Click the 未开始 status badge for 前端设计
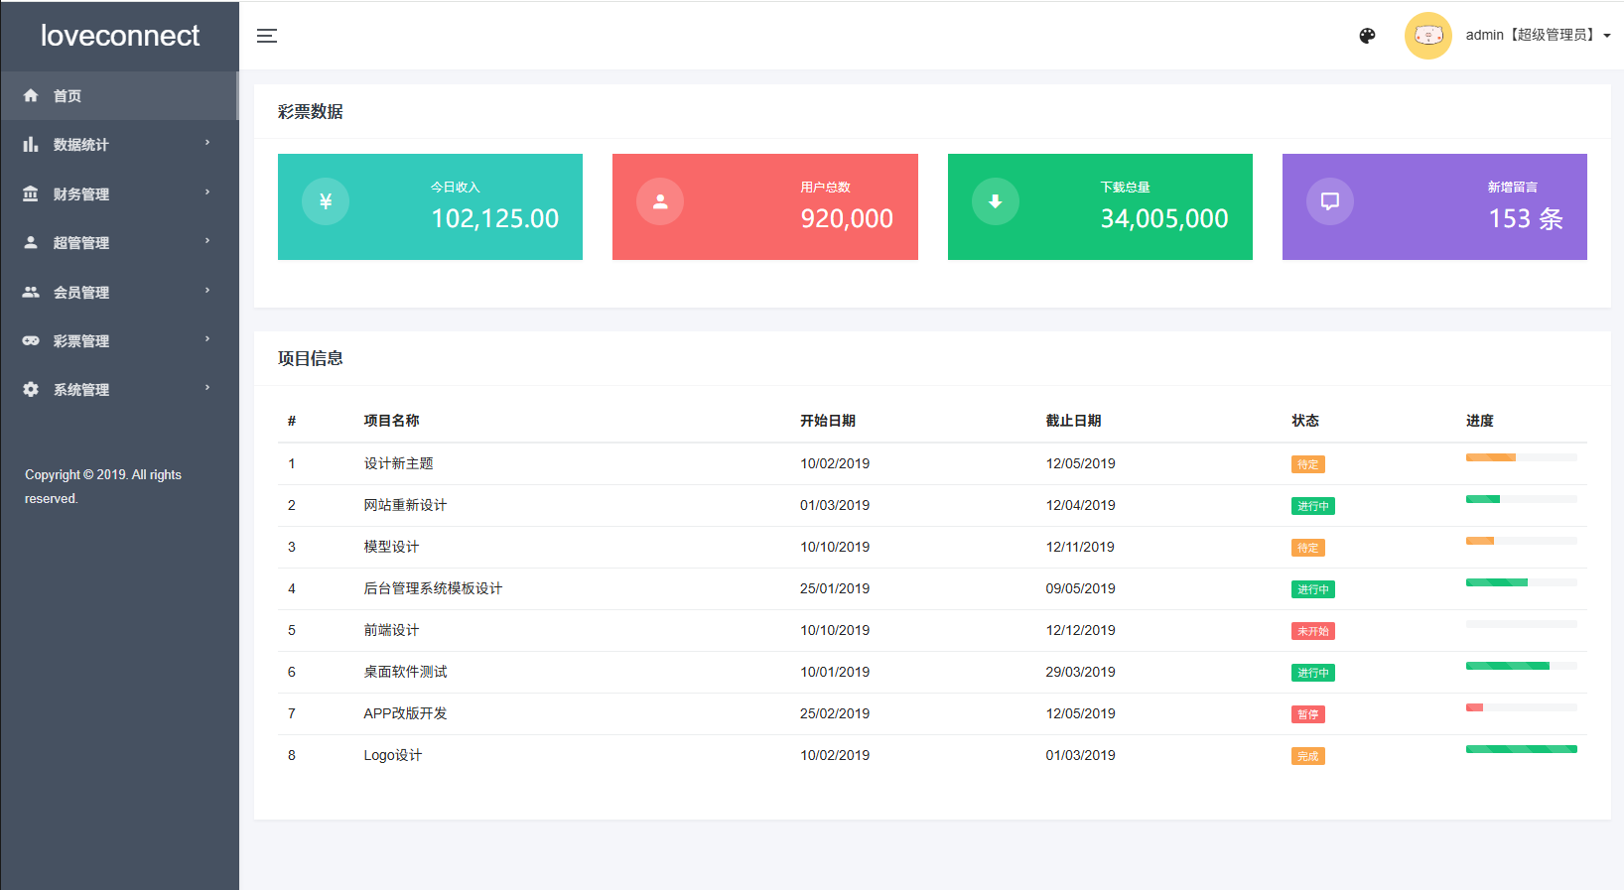The image size is (1624, 890). [1312, 631]
